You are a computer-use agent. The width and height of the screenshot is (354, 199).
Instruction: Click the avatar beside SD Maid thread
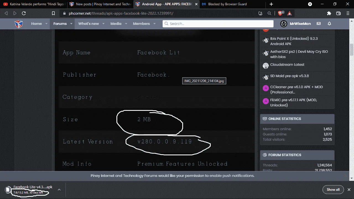266,77
